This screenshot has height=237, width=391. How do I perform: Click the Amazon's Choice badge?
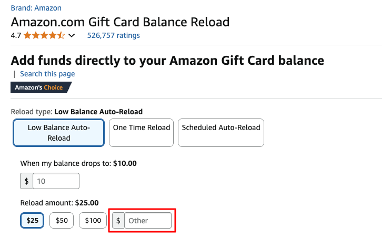point(39,87)
